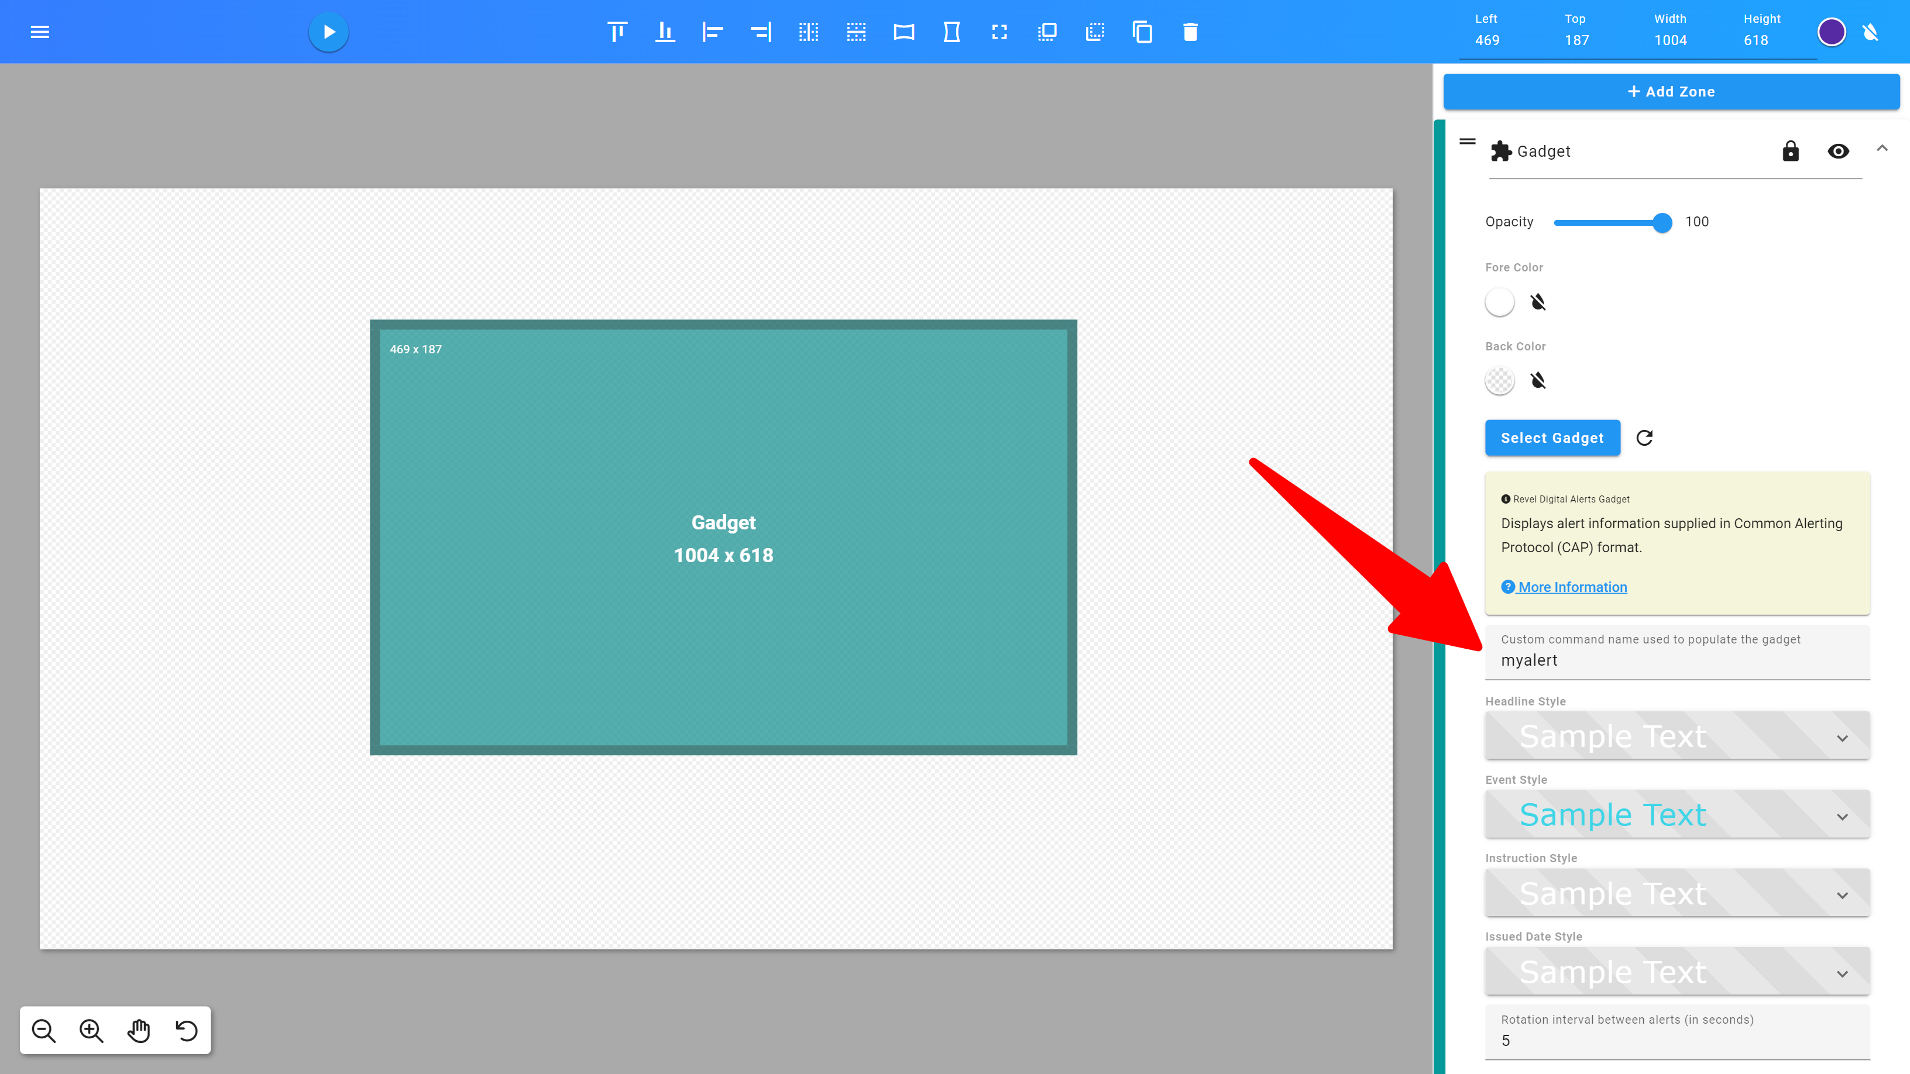Delete the selected zone

click(x=1190, y=32)
